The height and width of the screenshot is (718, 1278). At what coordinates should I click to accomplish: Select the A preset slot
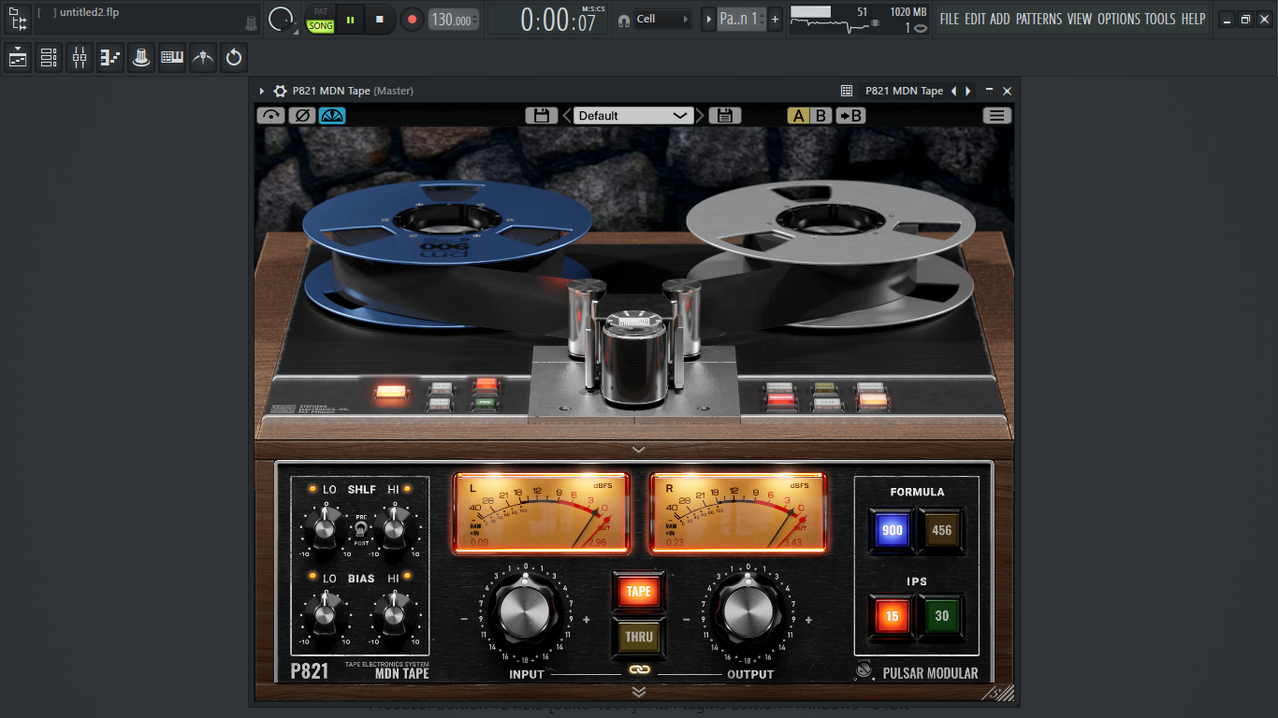click(x=798, y=116)
